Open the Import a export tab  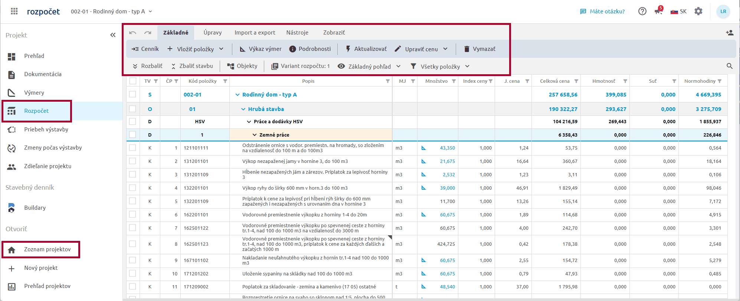[x=255, y=33]
